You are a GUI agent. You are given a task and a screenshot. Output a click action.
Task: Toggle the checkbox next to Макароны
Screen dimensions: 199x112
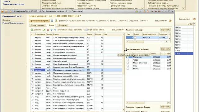pos(128,57)
